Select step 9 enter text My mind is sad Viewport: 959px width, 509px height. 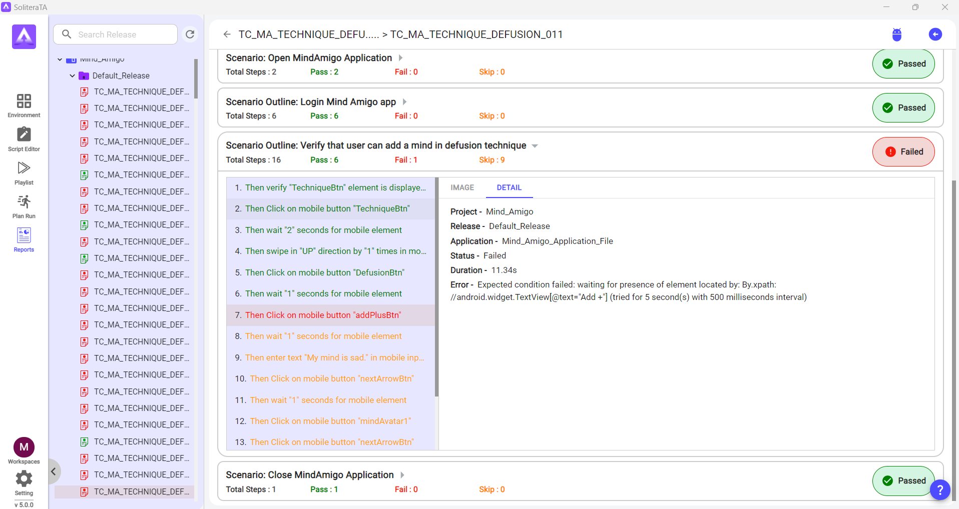click(330, 357)
